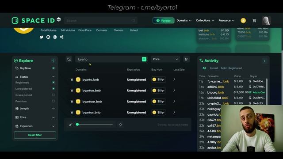Open the byartour.bnb domain name
Image resolution: width=283 pixels, height=159 pixels.
coord(92,102)
